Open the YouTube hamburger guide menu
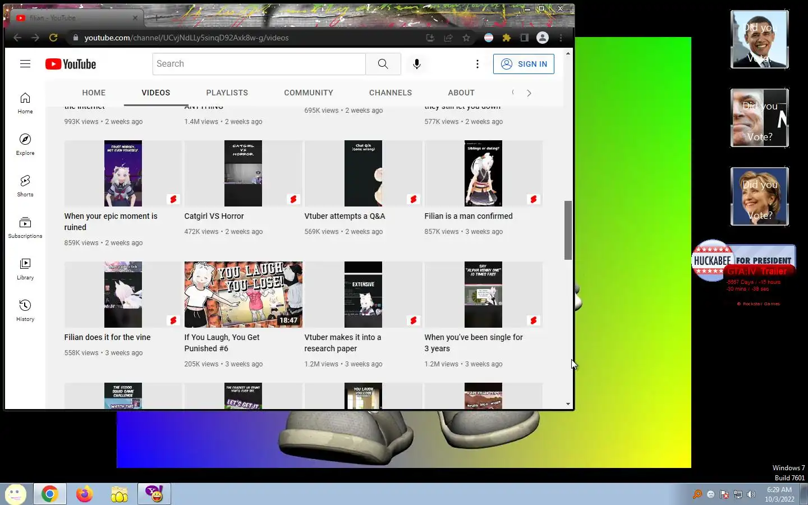The image size is (808, 505). (x=25, y=64)
